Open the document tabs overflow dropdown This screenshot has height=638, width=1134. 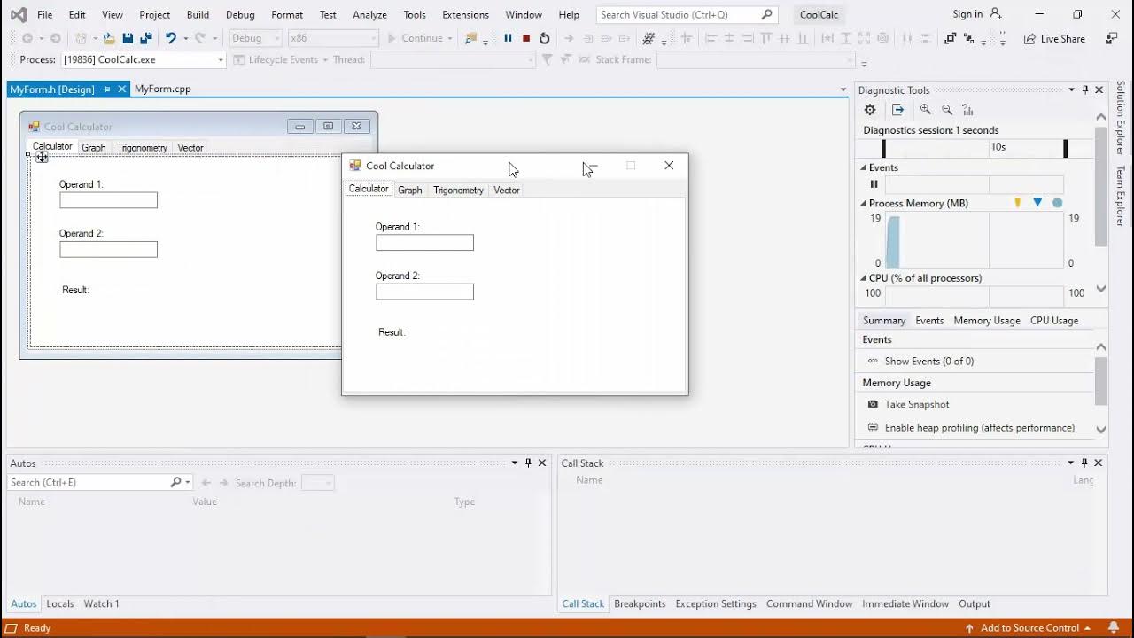[x=843, y=89]
